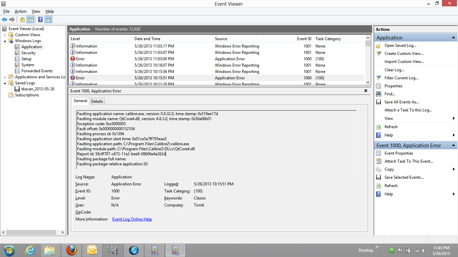This screenshot has width=458, height=257.
Task: Collapse the Windows Logs tree node
Action: click(x=5, y=41)
